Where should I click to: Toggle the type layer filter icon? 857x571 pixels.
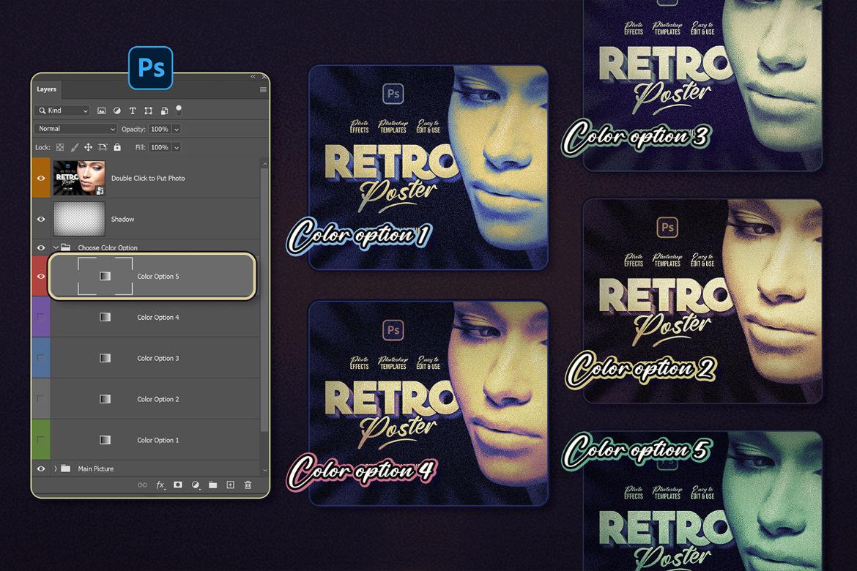pyautogui.click(x=133, y=111)
